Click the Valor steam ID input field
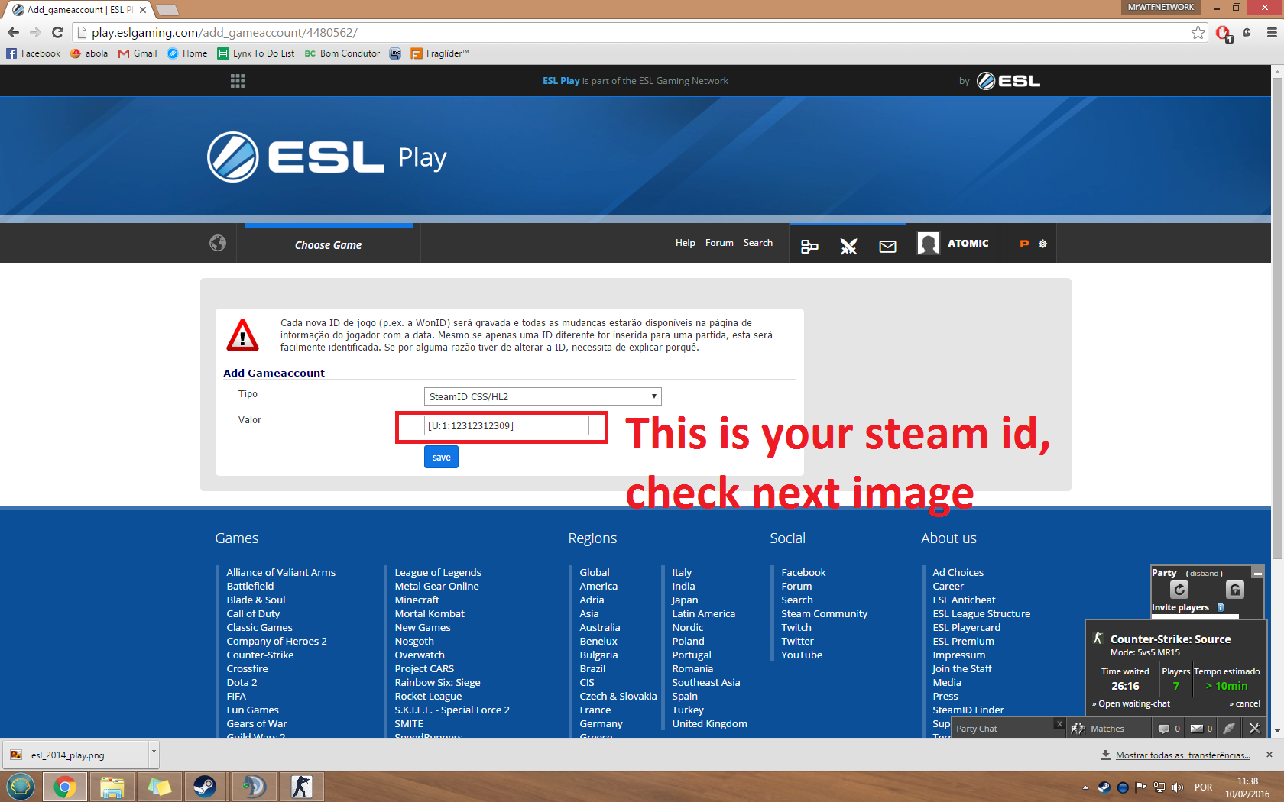The width and height of the screenshot is (1284, 802). click(507, 425)
